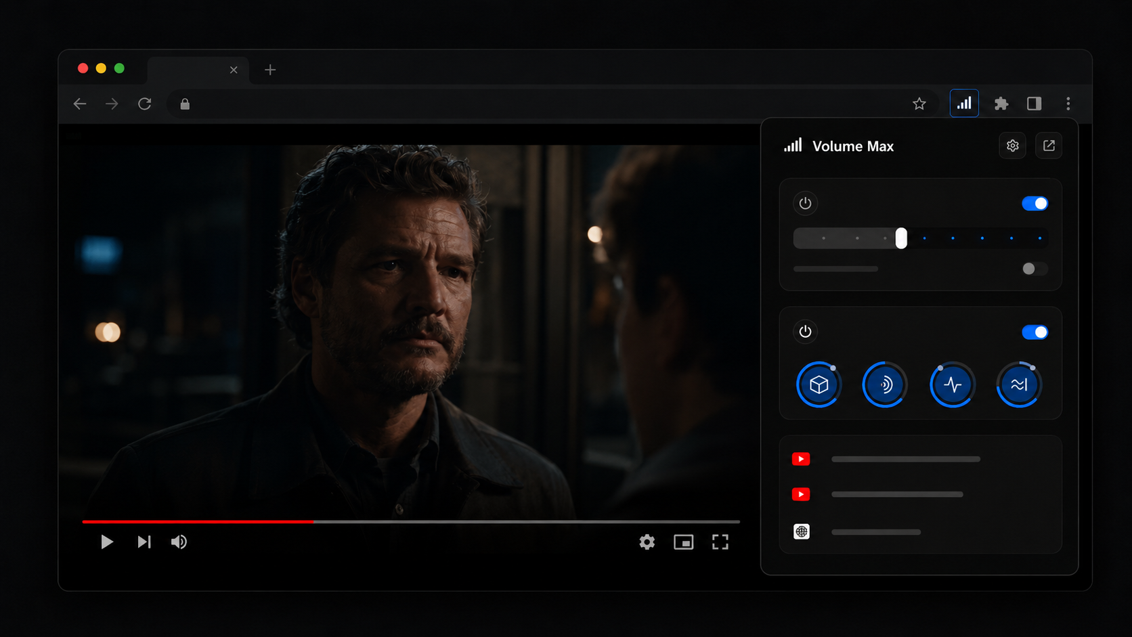
Task: Click the audio effects power icon
Action: click(x=805, y=332)
